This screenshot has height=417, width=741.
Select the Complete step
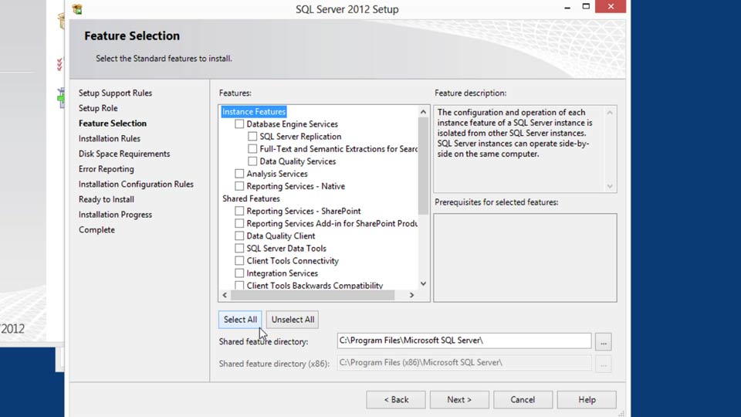point(97,230)
